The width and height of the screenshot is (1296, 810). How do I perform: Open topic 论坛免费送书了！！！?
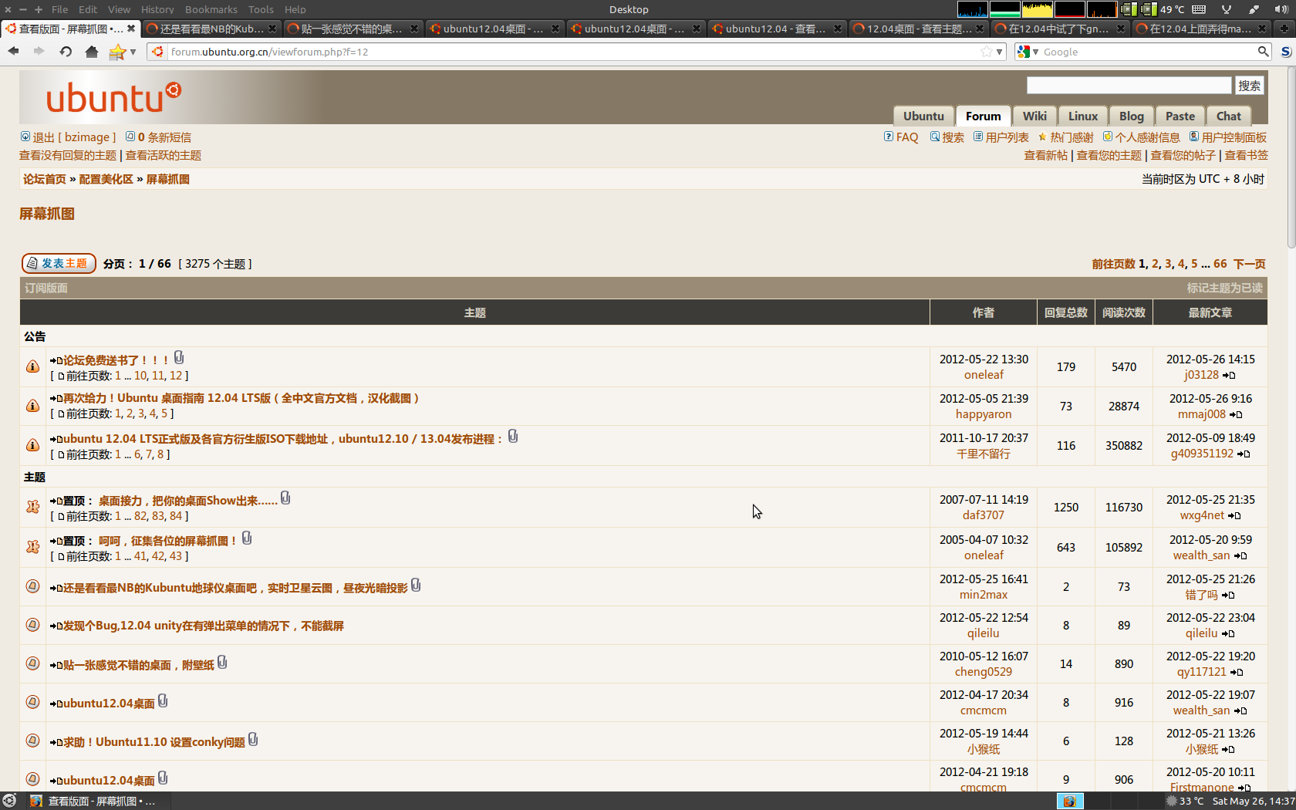point(116,360)
